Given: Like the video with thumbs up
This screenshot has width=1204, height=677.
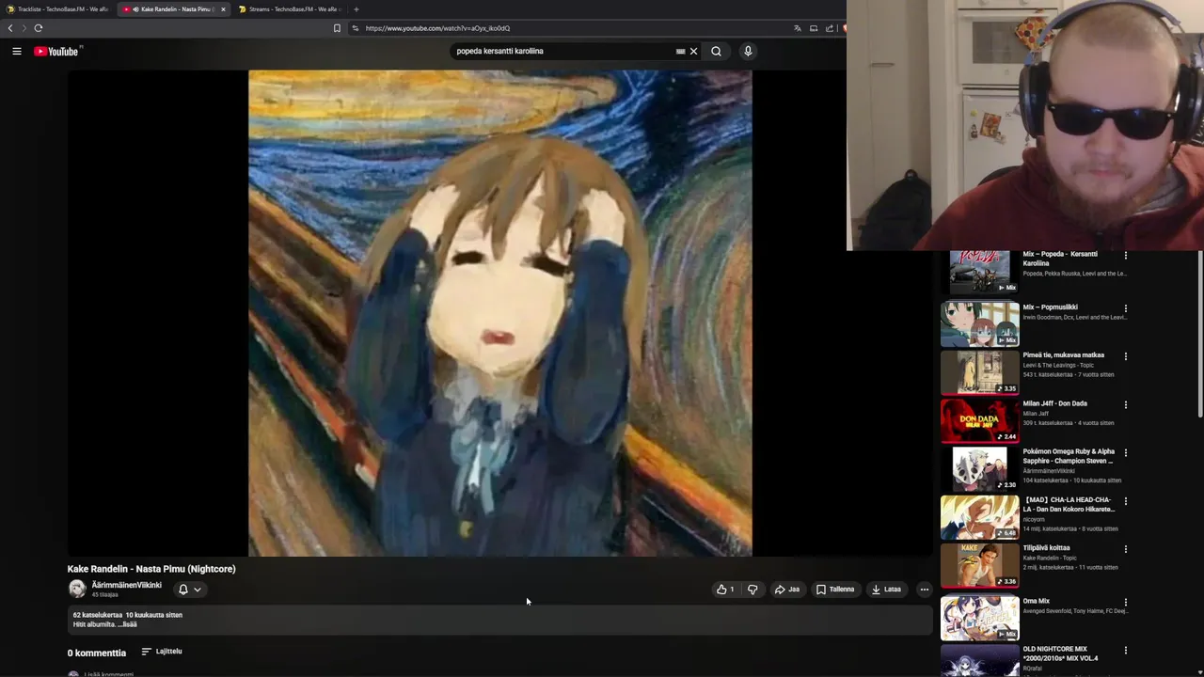Looking at the screenshot, I should coord(725,590).
